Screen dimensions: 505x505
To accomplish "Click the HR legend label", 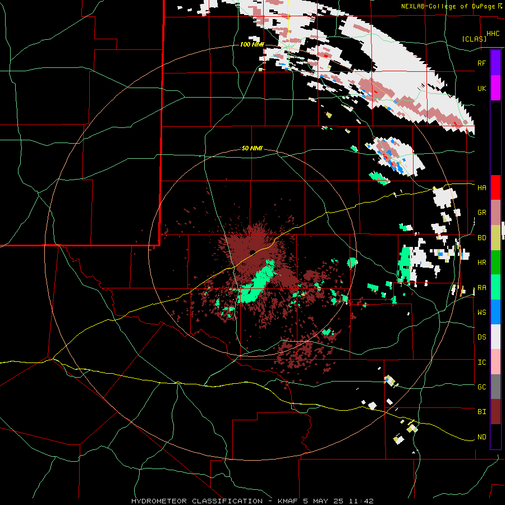I will pos(481,263).
